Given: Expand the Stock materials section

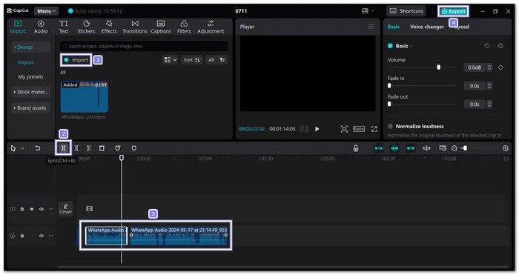Looking at the screenshot, I should (x=31, y=92).
